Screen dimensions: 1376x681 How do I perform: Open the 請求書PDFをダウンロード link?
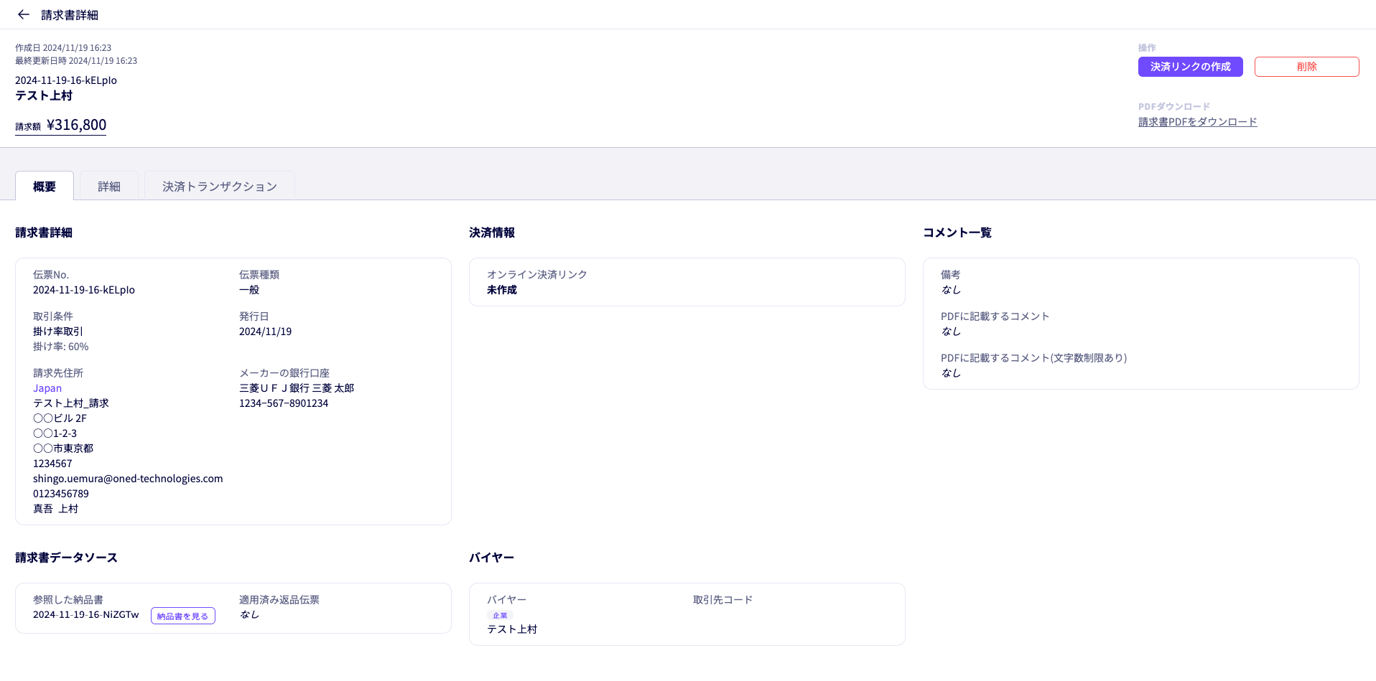1197,122
